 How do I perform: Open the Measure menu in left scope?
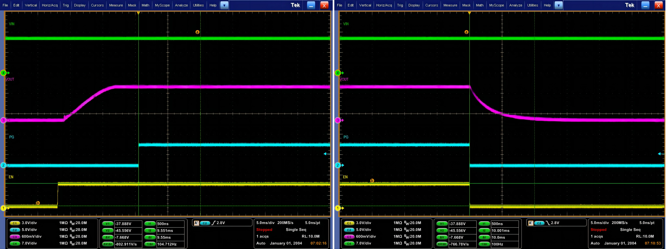116,5
